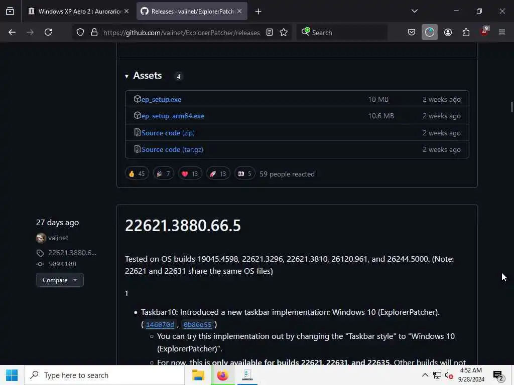Click the Firefox View icon in tab bar
Screen dimensions: 514x385
coord(10,11)
